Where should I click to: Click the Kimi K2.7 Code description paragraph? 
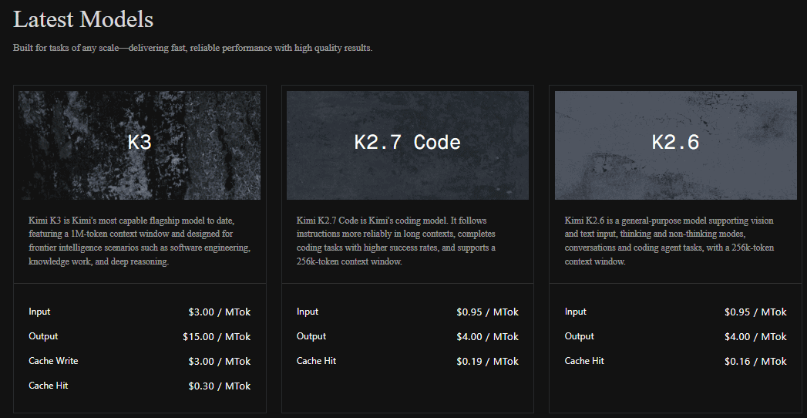click(x=396, y=241)
